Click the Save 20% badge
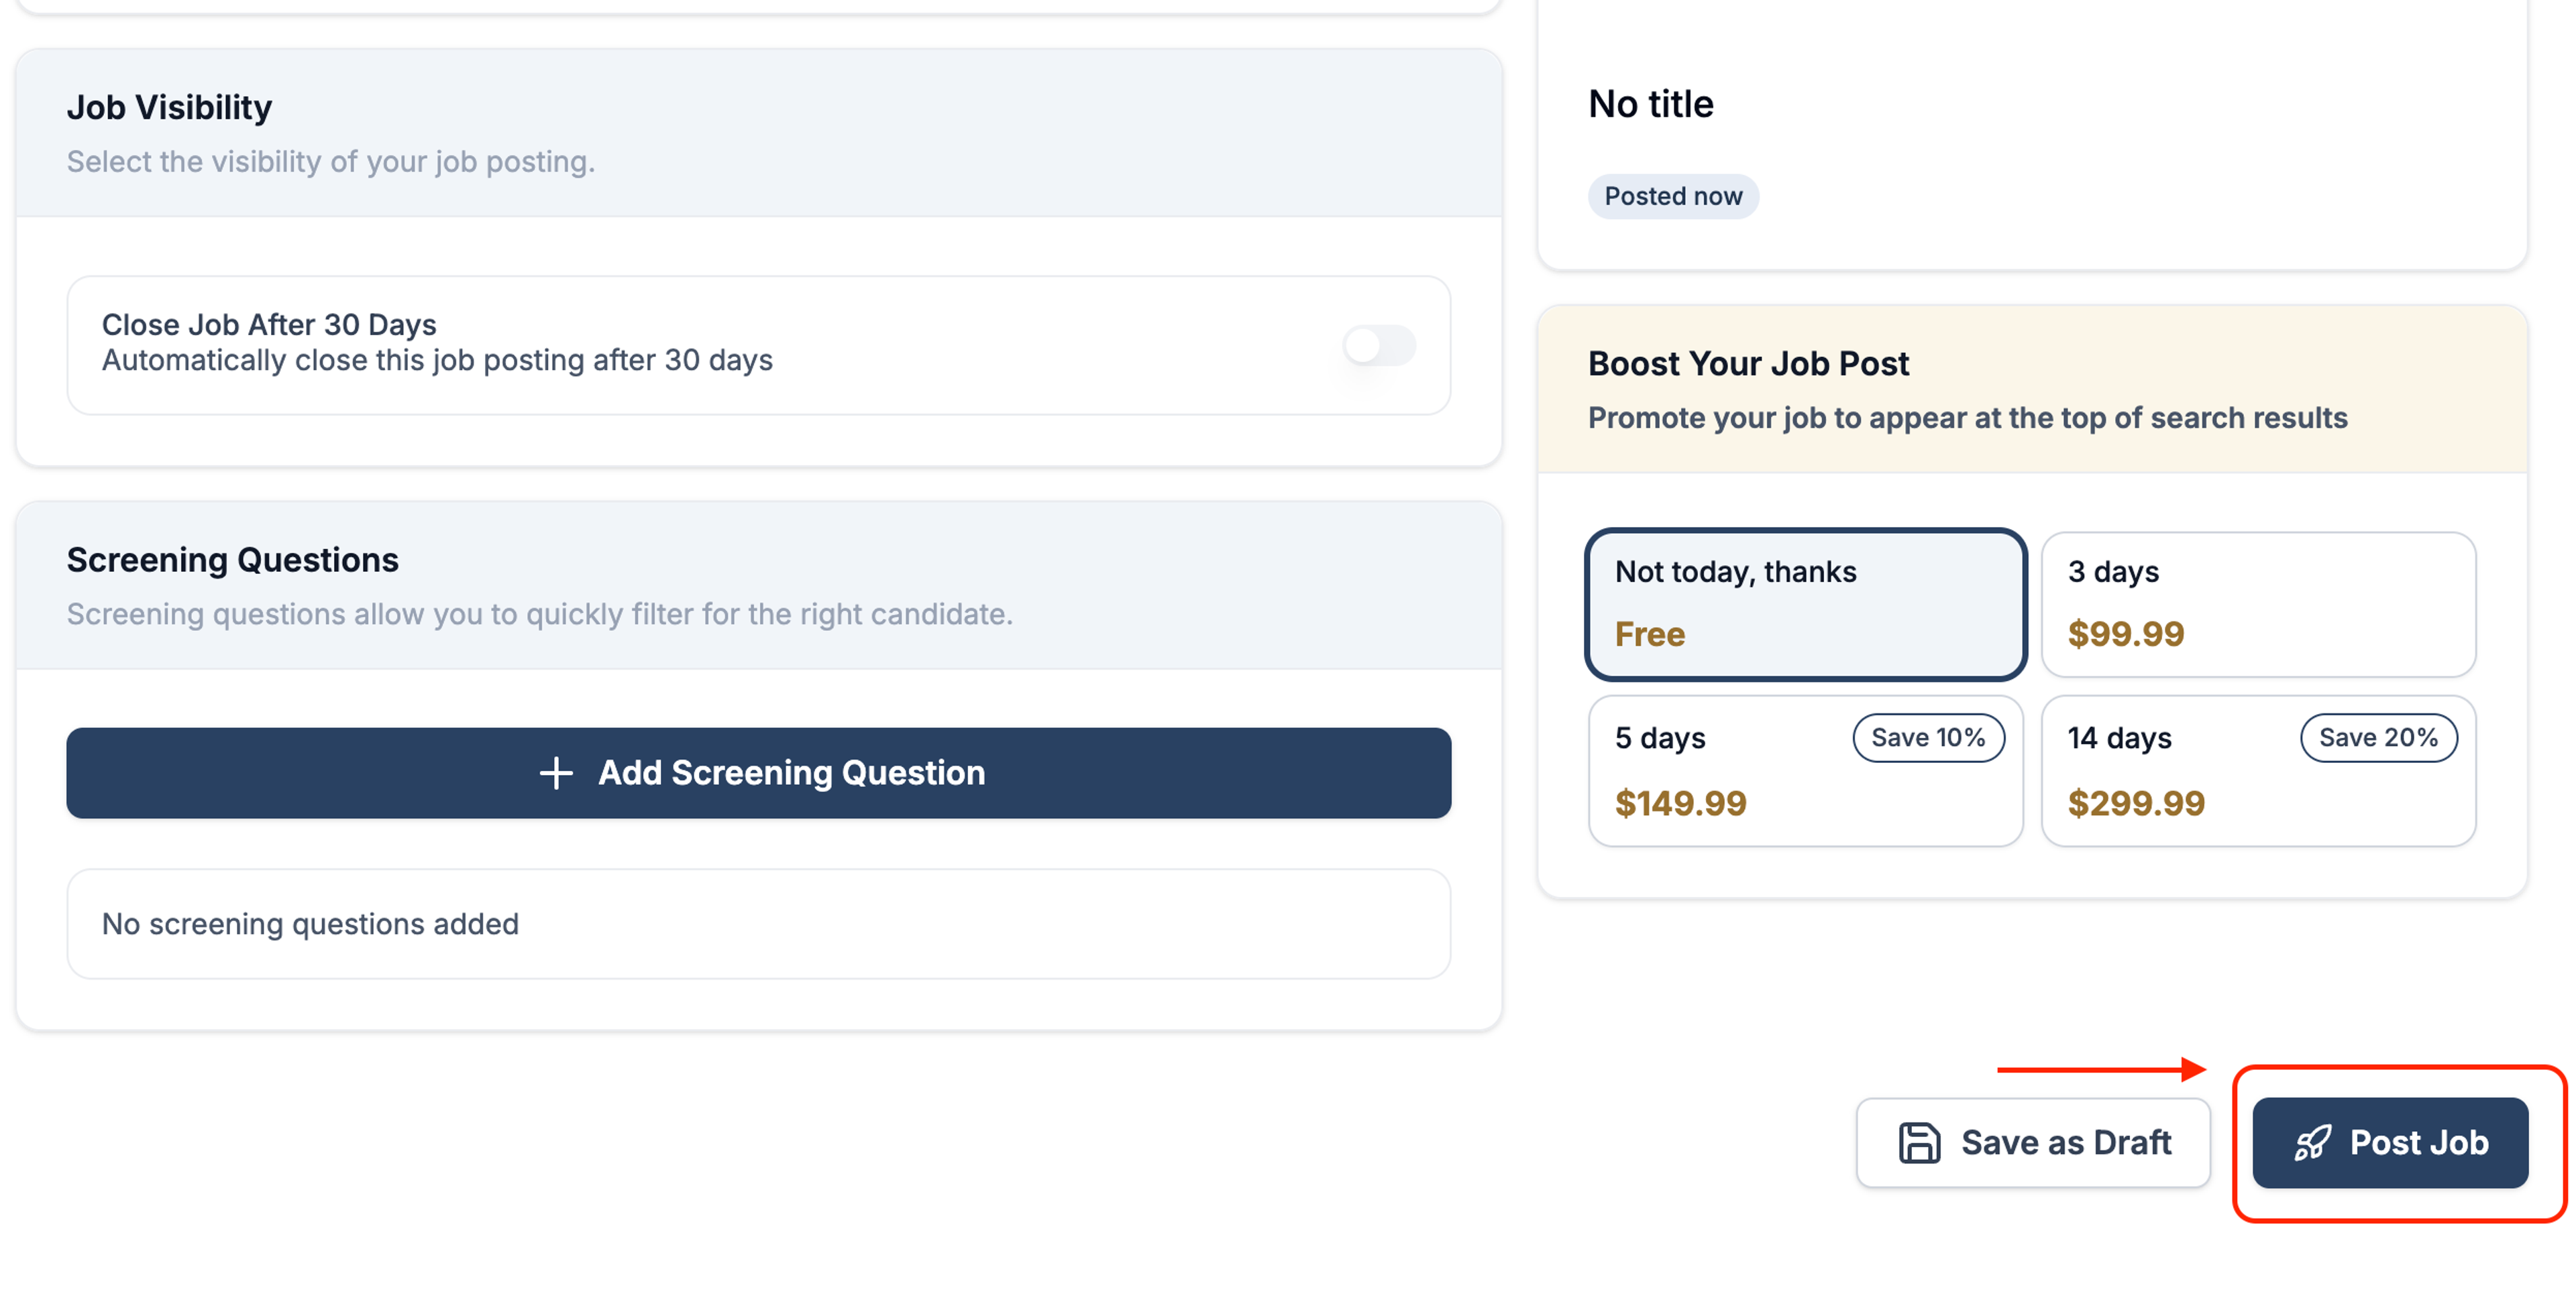The height and width of the screenshot is (1310, 2576). pos(2378,737)
